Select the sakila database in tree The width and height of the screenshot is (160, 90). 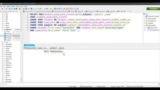point(7,61)
